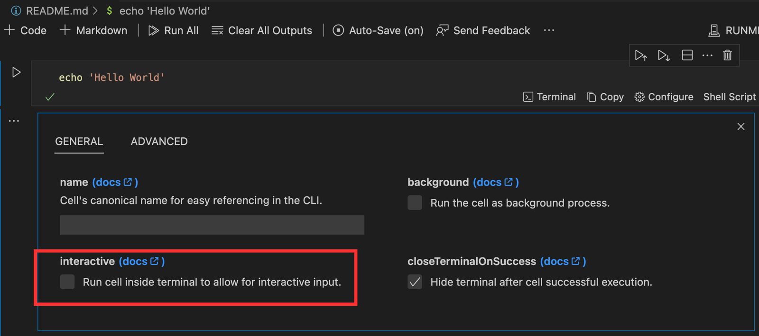
Task: Click Send Feedback
Action: click(483, 30)
